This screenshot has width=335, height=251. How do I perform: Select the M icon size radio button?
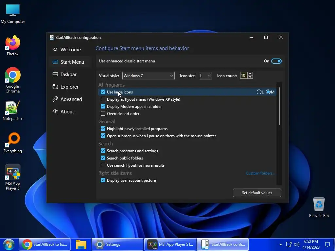(x=268, y=92)
